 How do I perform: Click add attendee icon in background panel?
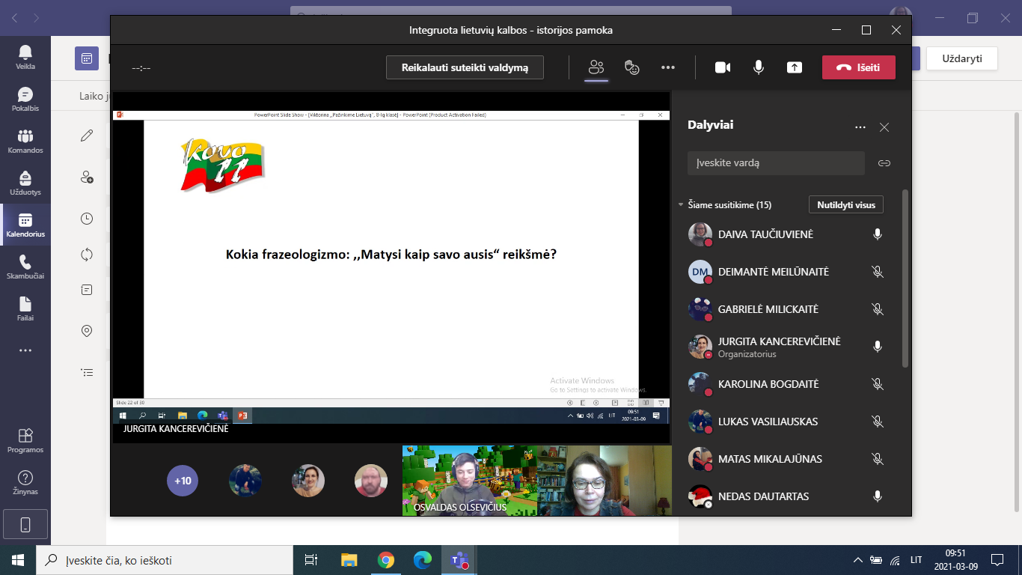point(87,177)
